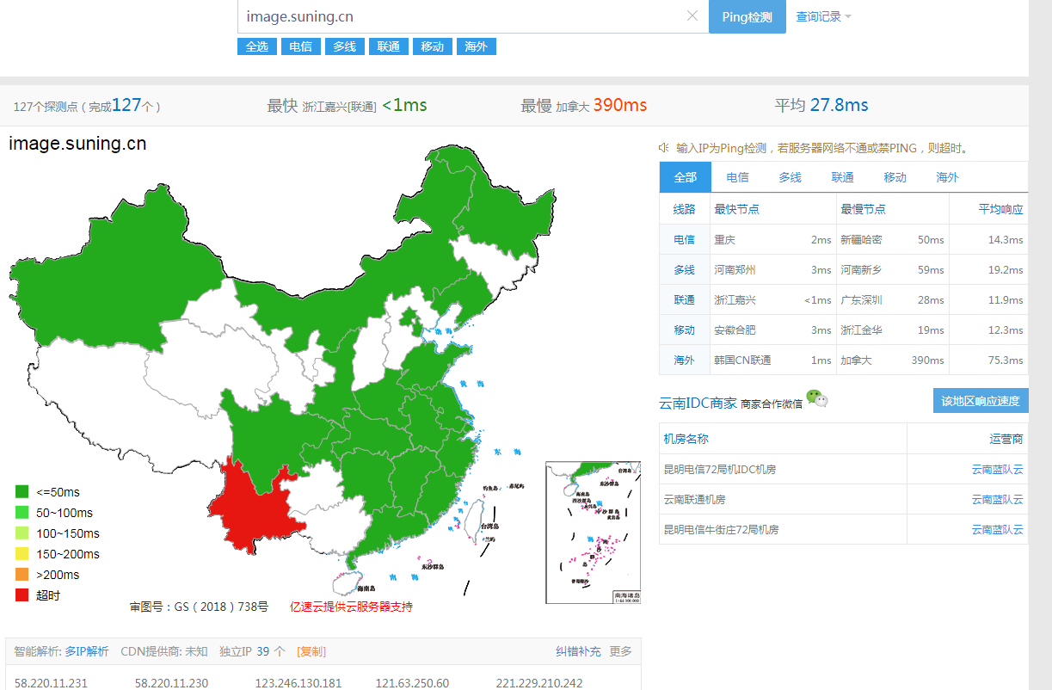Image resolution: width=1052 pixels, height=690 pixels.
Task: Switch to the 多线 tab in results table
Action: pos(791,177)
